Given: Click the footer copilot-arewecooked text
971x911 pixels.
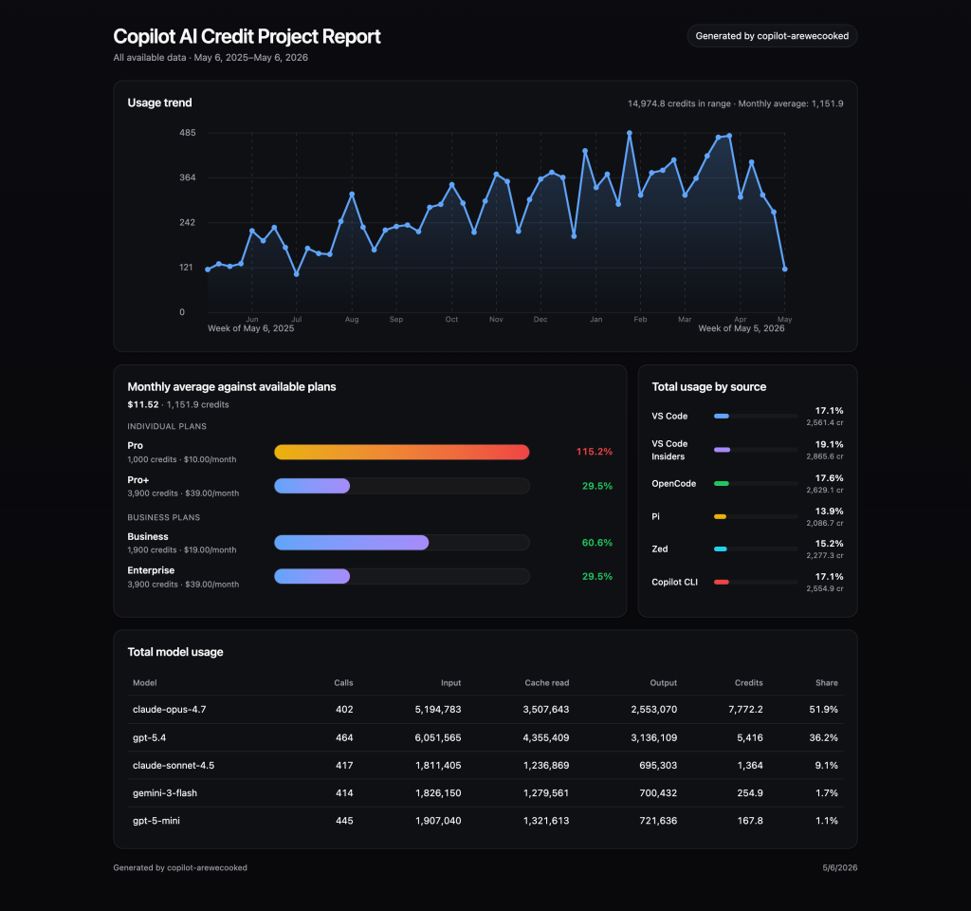Looking at the screenshot, I should (x=180, y=867).
